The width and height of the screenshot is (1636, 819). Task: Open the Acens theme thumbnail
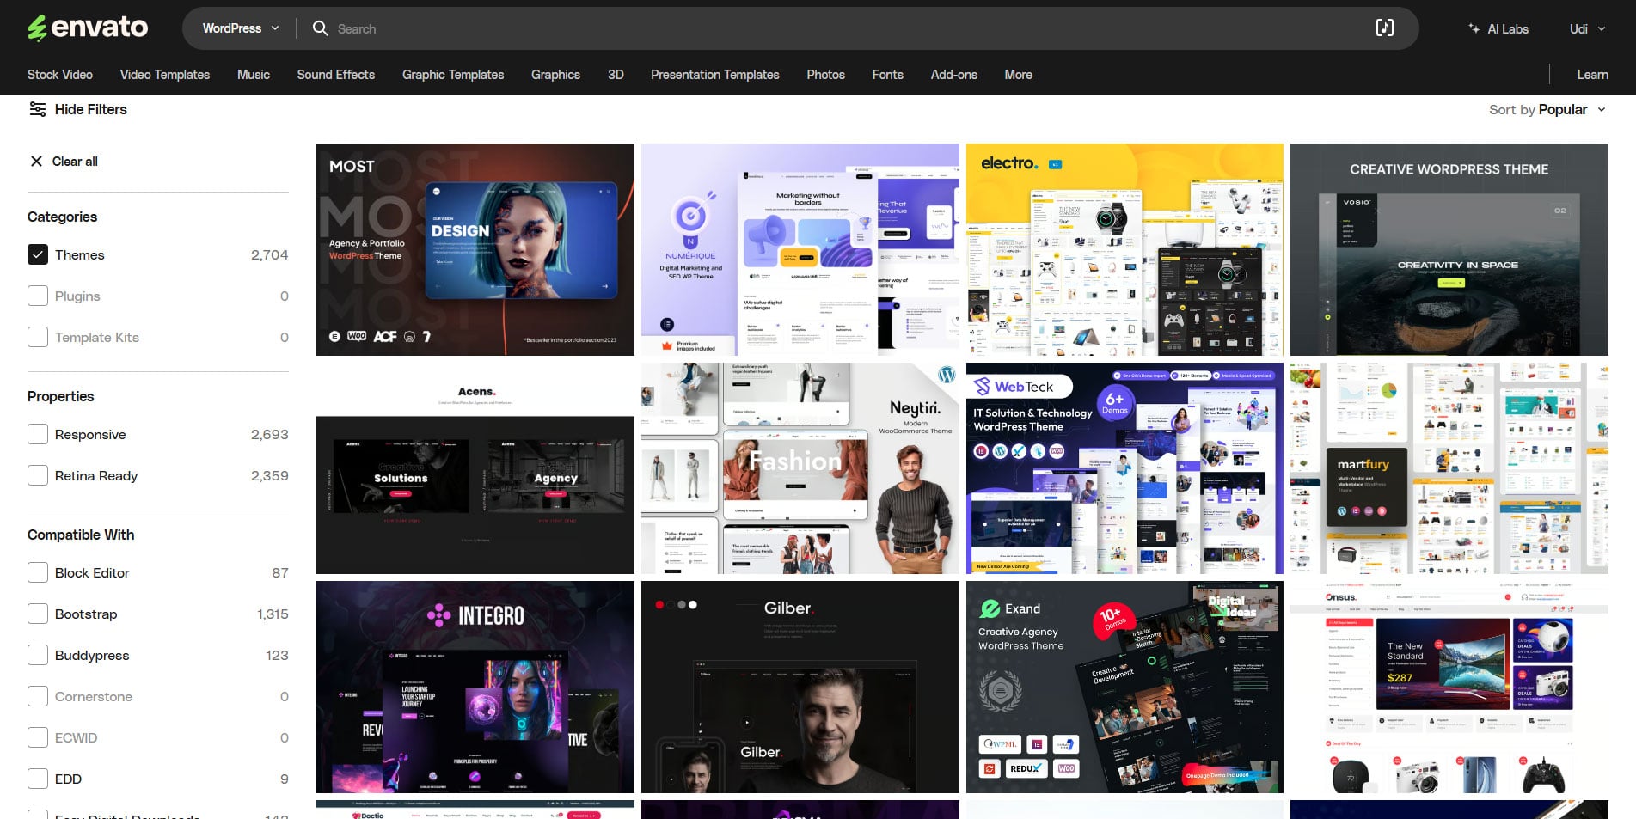point(475,468)
